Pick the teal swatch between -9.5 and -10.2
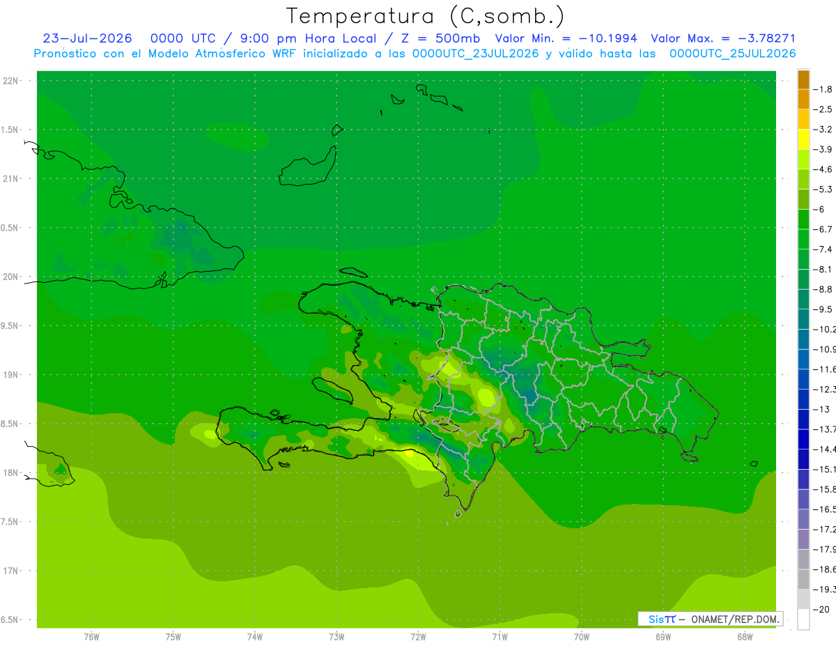The height and width of the screenshot is (646, 836). click(803, 319)
